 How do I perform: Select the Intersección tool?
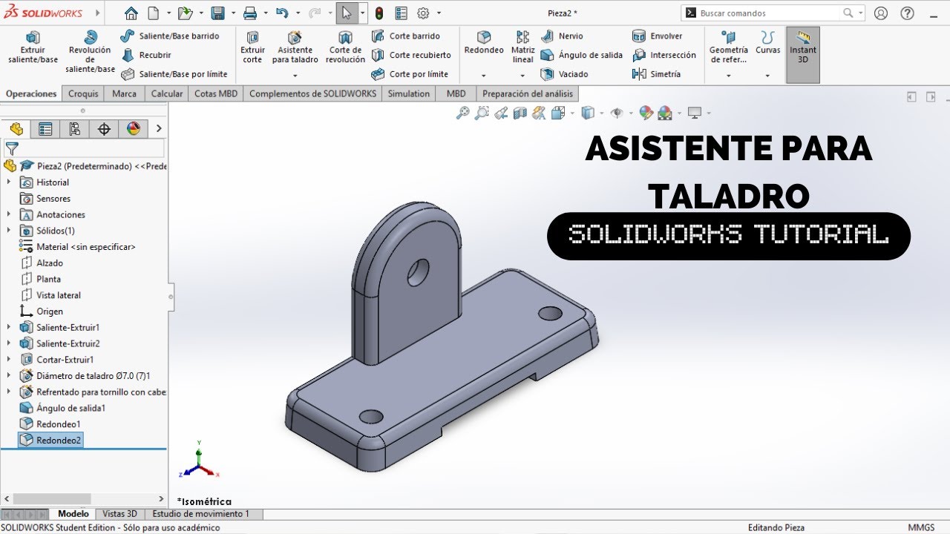pos(664,55)
